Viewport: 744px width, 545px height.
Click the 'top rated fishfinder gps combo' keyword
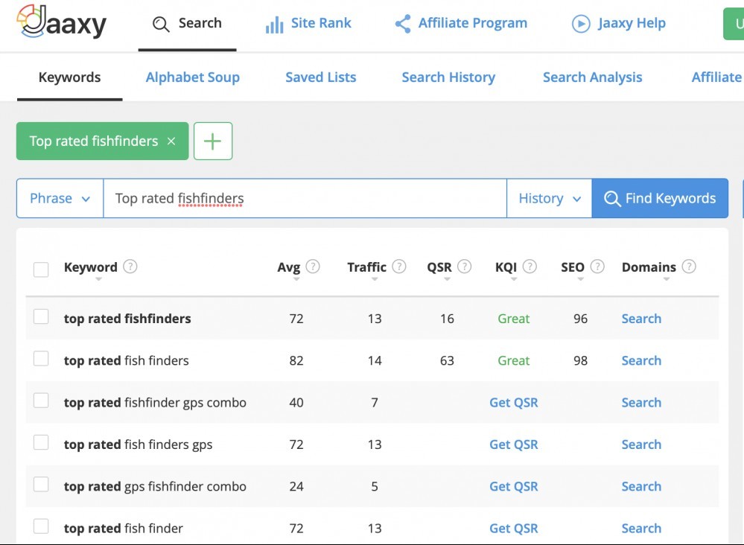tap(155, 403)
